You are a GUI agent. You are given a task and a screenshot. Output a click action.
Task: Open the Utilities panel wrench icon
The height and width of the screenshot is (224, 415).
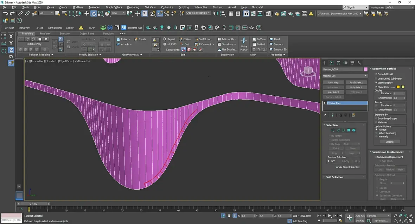[359, 63]
